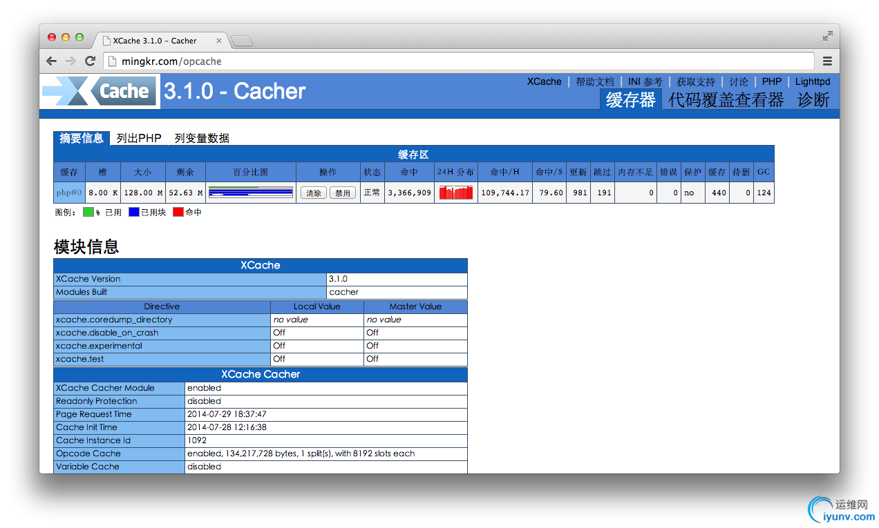Click the Page Request Time value 2014-07-29 18:37:47
The image size is (879, 528).
(227, 414)
